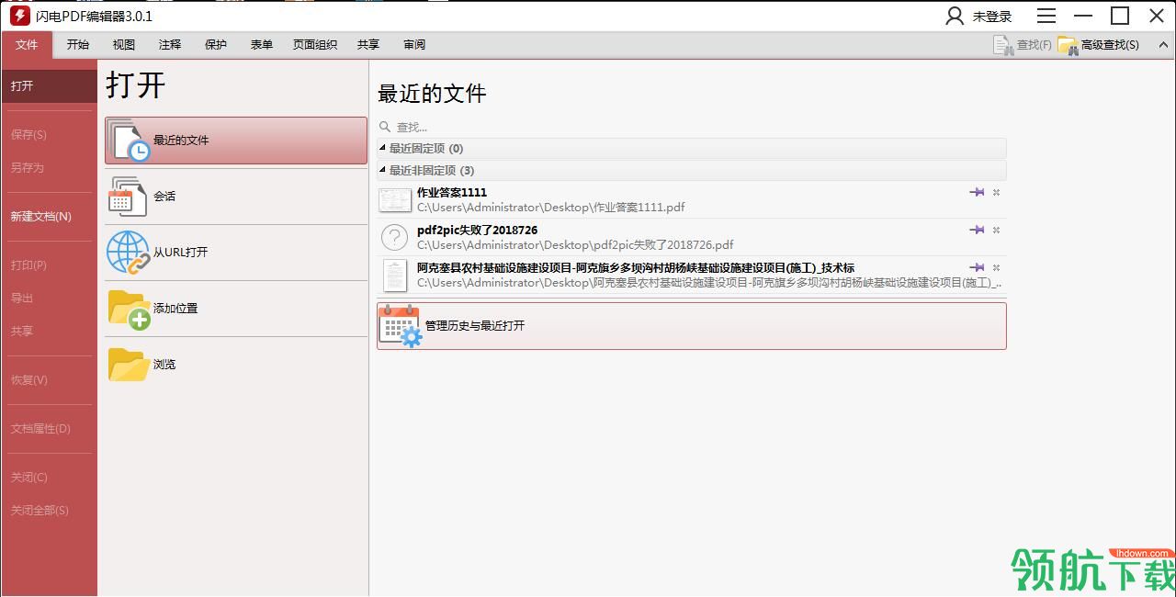Click the user account avatar icon
The height and width of the screenshot is (597, 1176).
point(955,16)
